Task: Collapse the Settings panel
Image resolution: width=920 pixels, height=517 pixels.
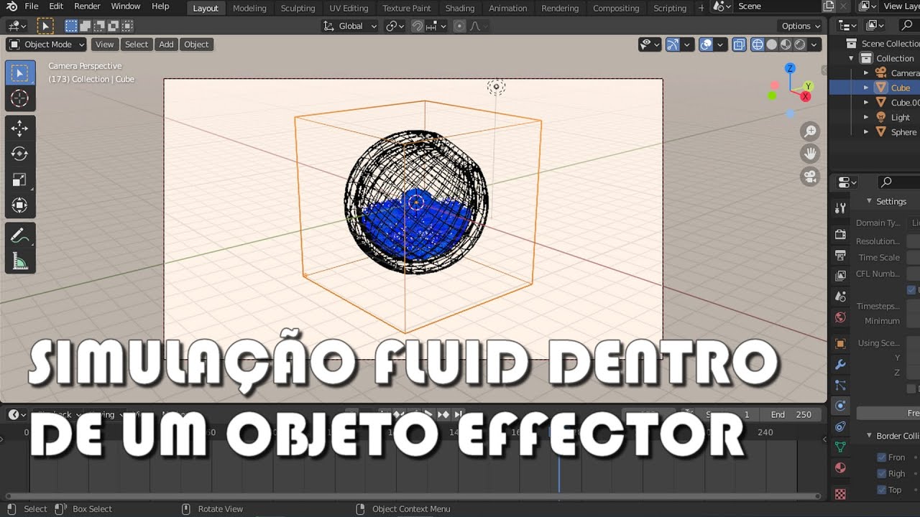Action: (x=869, y=201)
